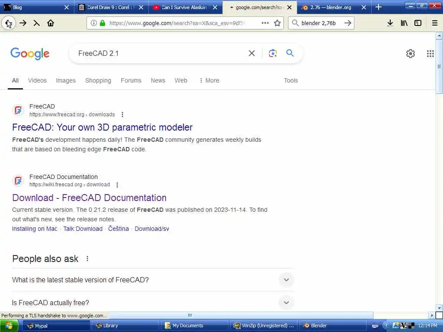
Task: Switch to the Corel Draw 9 tab
Action: coord(111,7)
